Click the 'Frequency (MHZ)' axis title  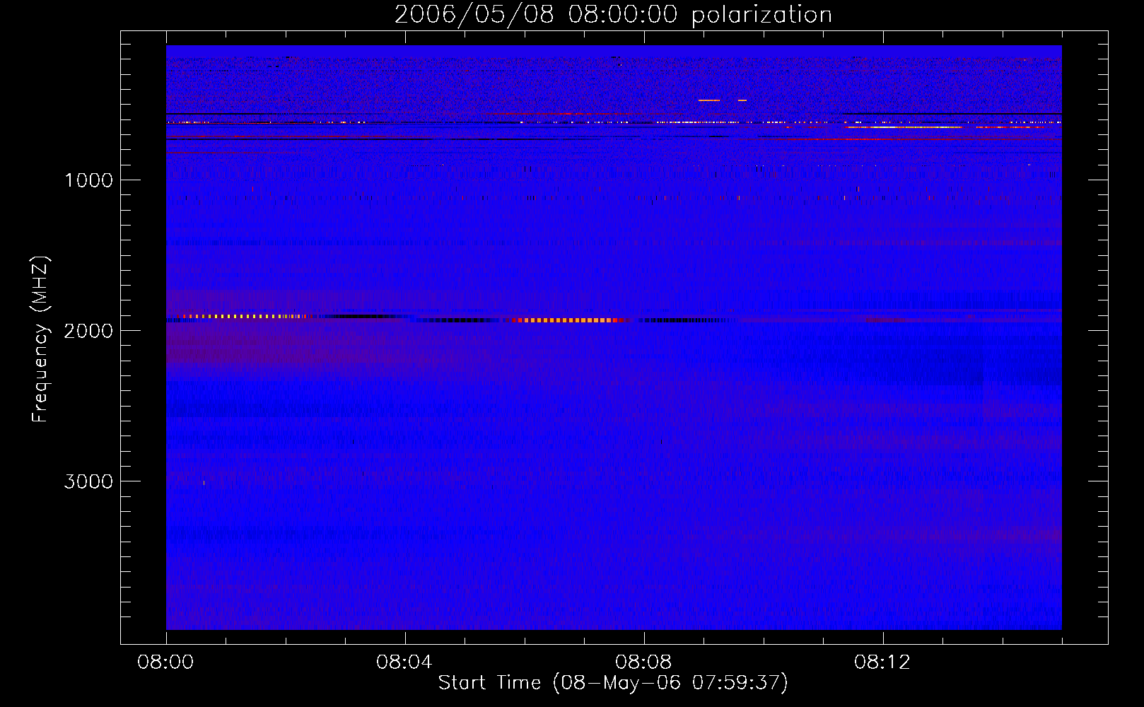click(x=40, y=339)
